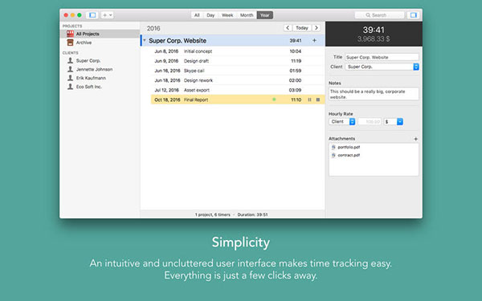This screenshot has width=482, height=301.
Task: Select the All Projects icon
Action: pyautogui.click(x=70, y=34)
